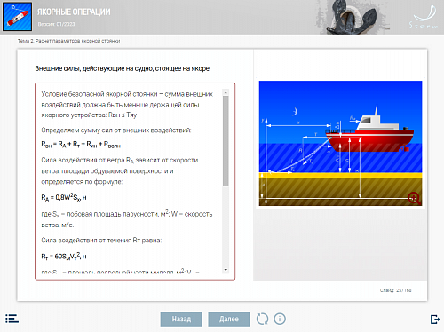This screenshot has height=332, width=444.
Task: Open the table of contents list icon
Action: point(12,319)
